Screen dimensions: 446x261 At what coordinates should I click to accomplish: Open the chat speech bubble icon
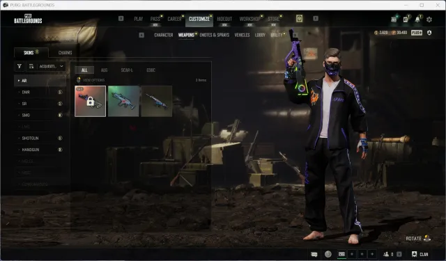[x=314, y=254]
